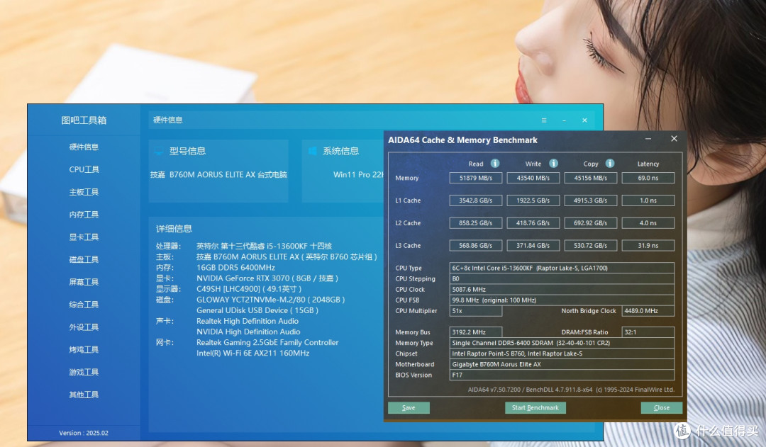
Task: Click General UDisk USB Device line
Action: [257, 310]
